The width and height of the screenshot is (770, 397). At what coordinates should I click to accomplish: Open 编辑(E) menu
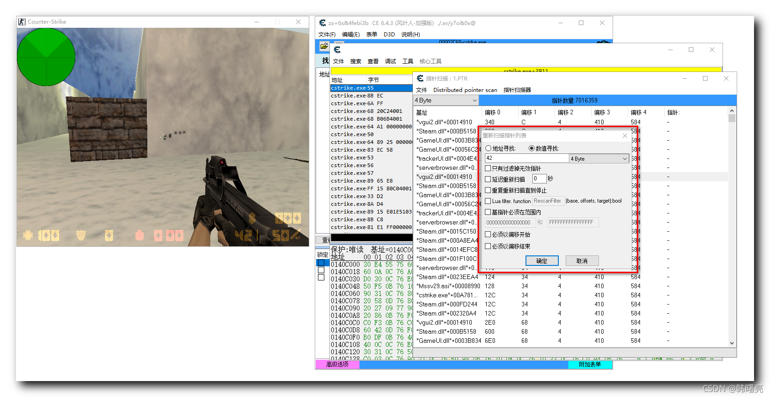click(351, 35)
